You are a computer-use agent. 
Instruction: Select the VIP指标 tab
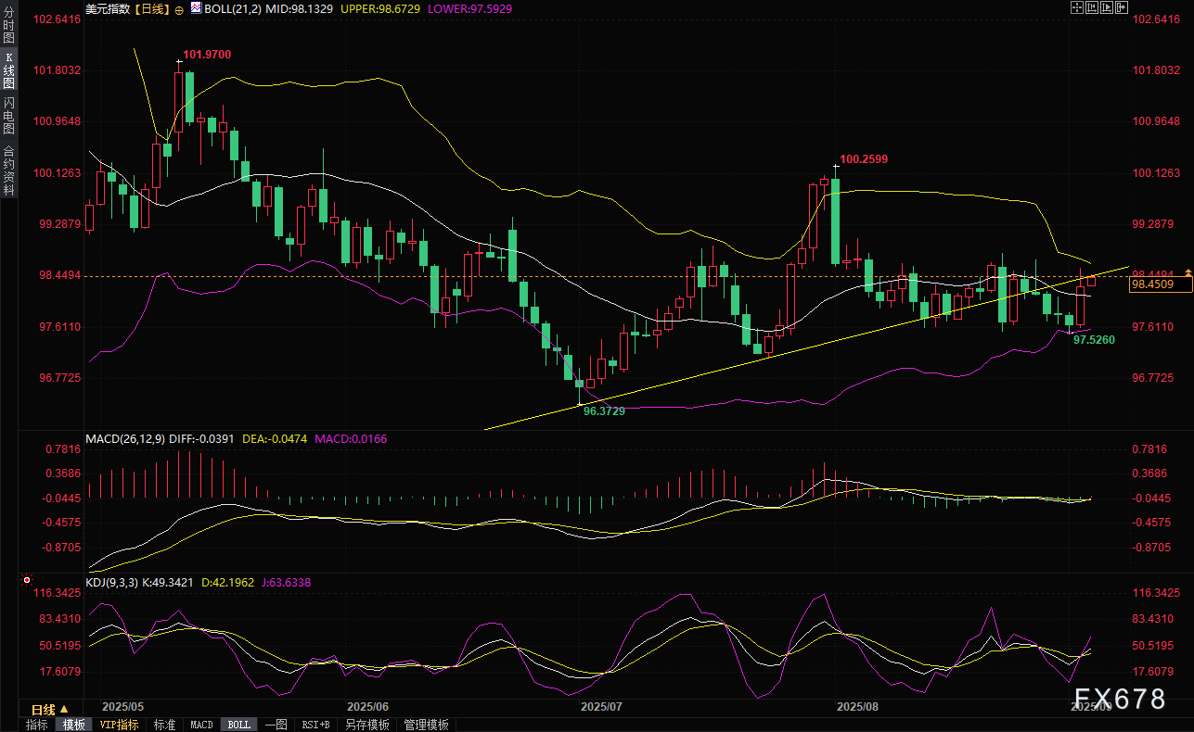(120, 725)
